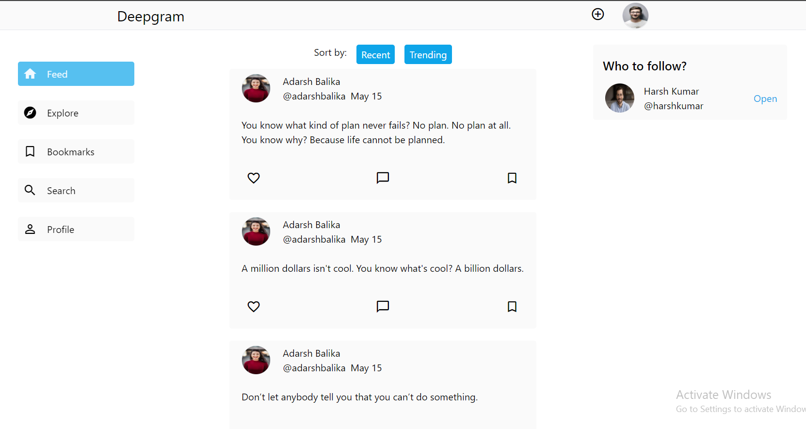
Task: Open comments on the 'billion dollars' post
Action: click(383, 306)
